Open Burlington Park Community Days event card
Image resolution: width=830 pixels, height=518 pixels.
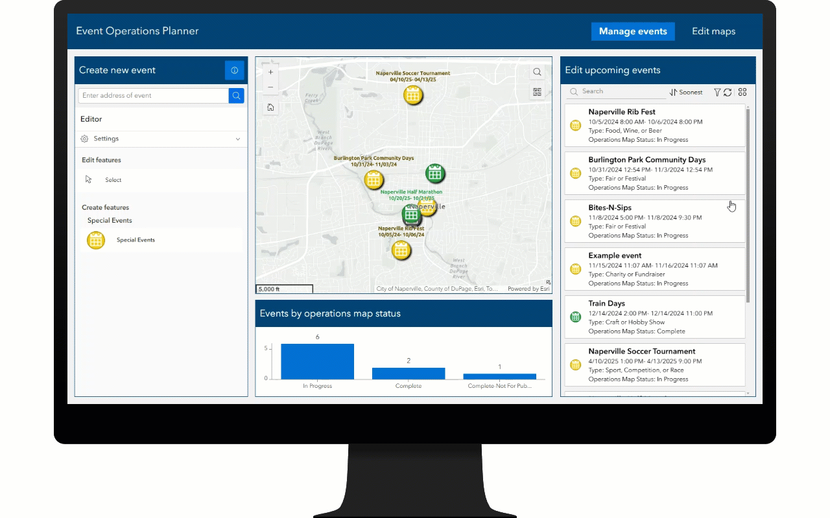click(x=655, y=173)
